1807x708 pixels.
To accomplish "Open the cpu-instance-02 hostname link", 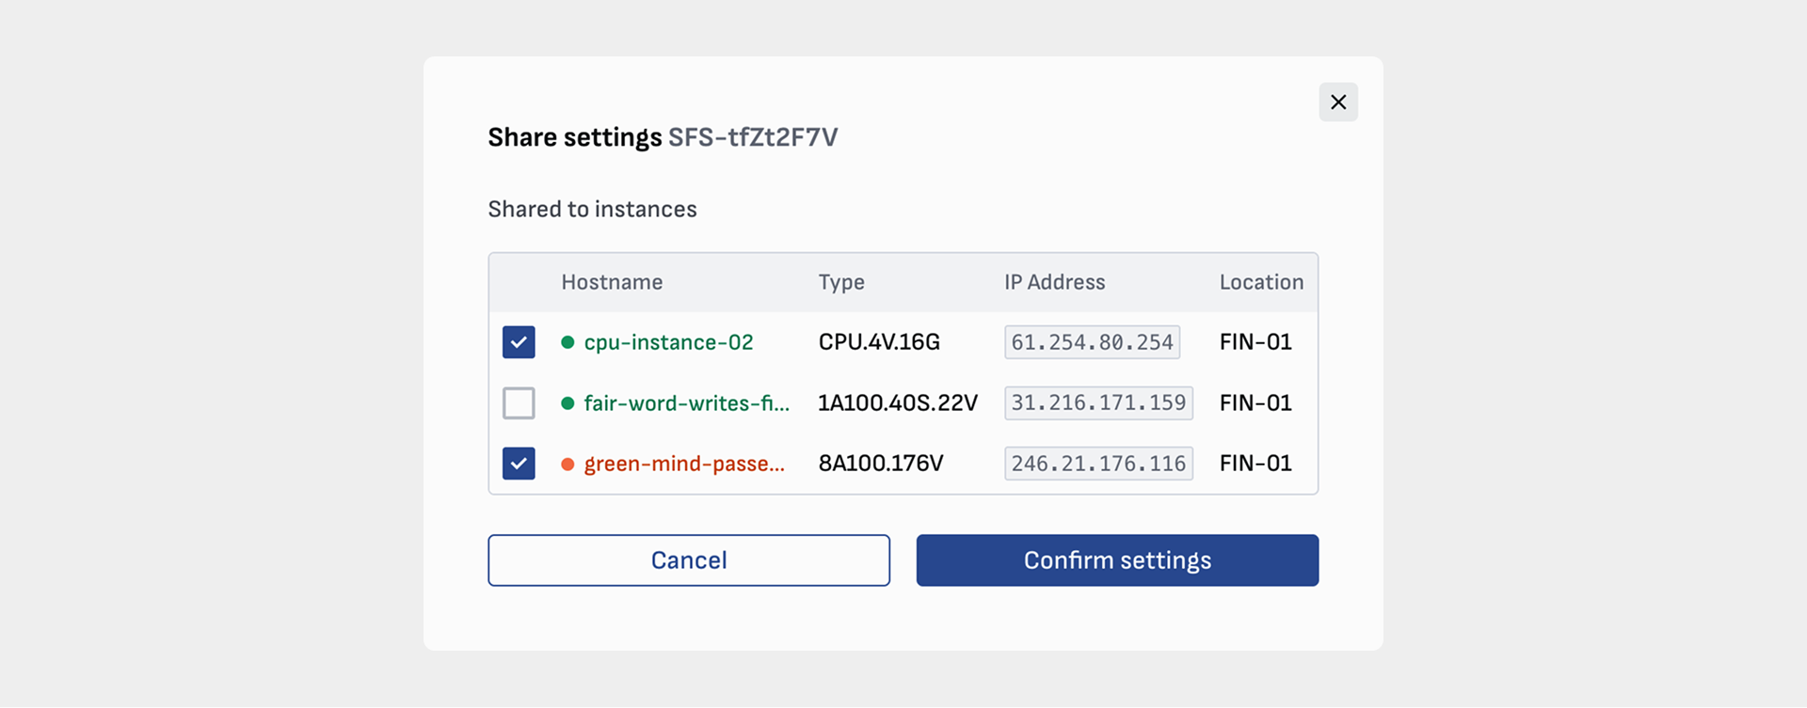I will pos(668,342).
